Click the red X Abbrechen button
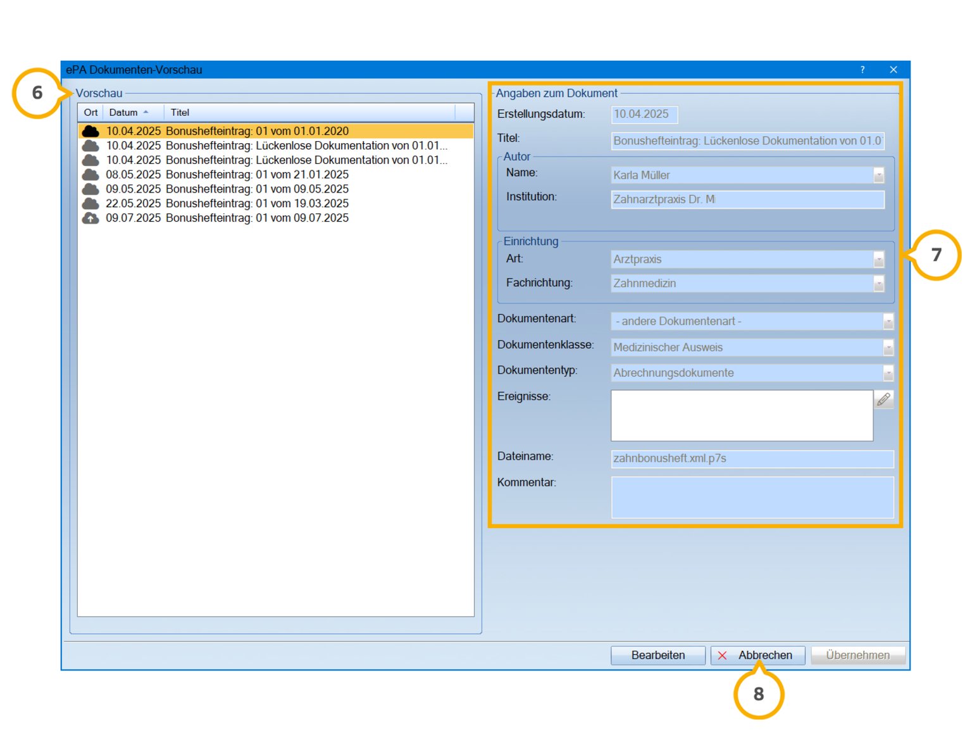Screen dimensions: 972x732 757,655
